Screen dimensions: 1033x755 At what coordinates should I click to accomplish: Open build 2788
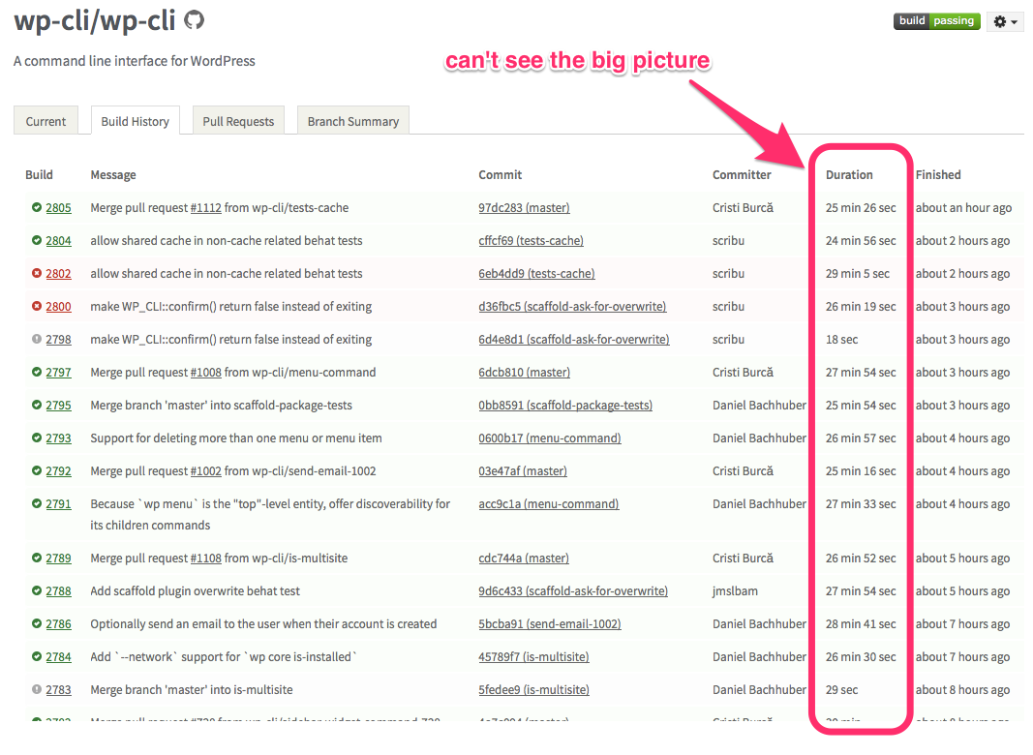[59, 591]
